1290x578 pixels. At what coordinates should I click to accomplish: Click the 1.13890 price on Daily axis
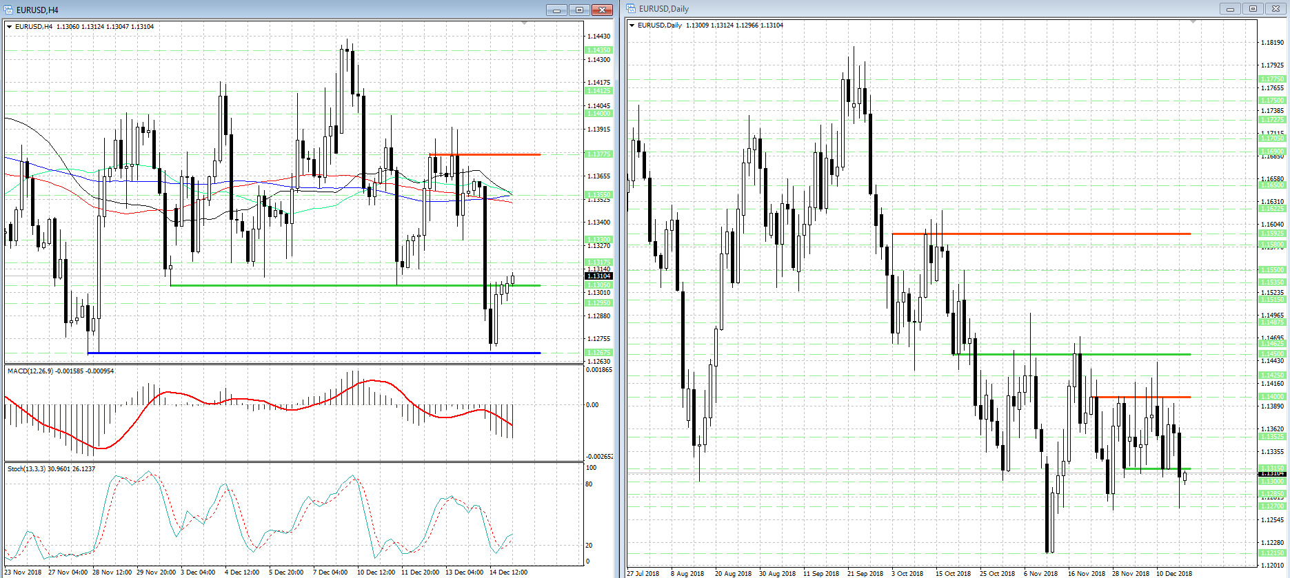pyautogui.click(x=1272, y=406)
